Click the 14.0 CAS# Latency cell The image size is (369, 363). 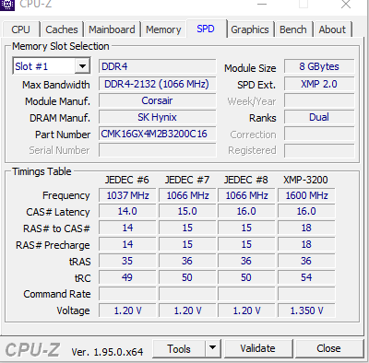pyautogui.click(x=127, y=211)
